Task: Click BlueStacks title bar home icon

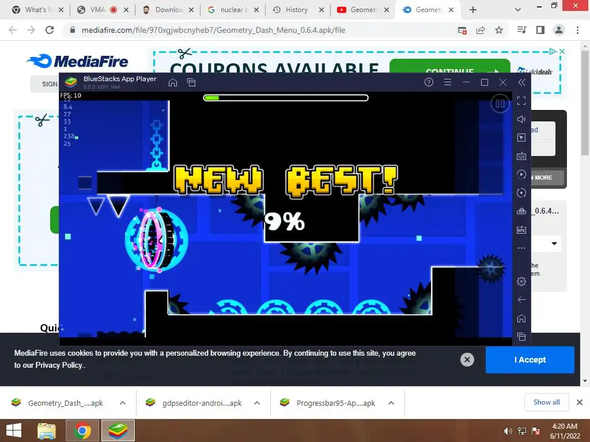Action: [173, 82]
